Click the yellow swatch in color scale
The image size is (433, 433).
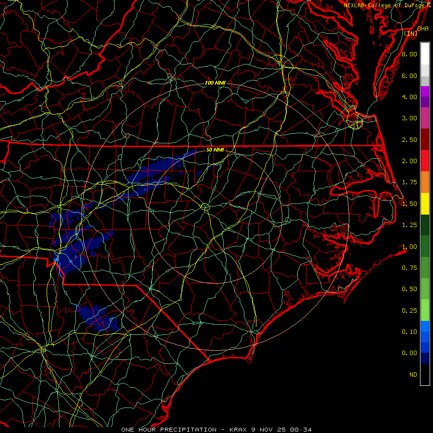[425, 204]
